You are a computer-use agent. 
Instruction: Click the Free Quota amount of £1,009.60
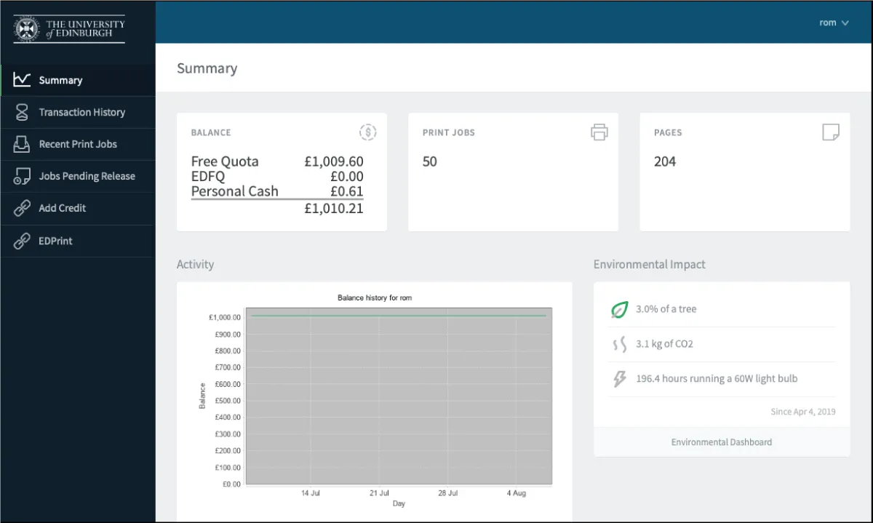334,161
